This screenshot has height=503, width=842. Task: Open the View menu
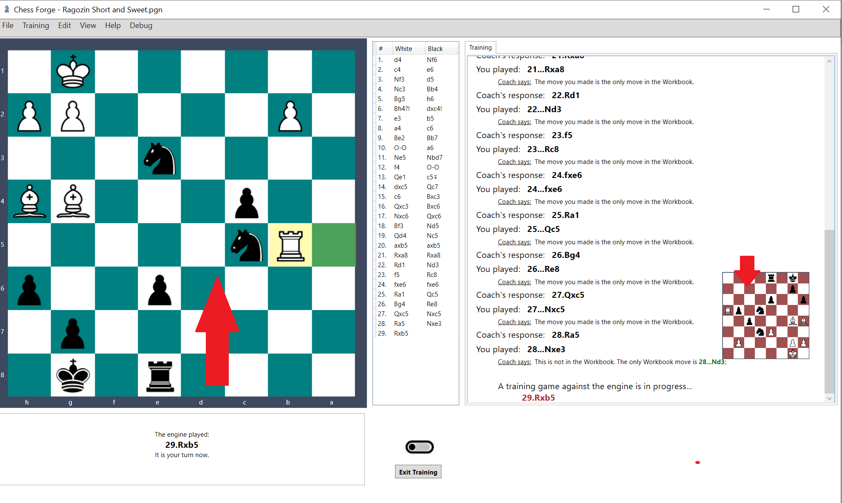click(x=88, y=25)
